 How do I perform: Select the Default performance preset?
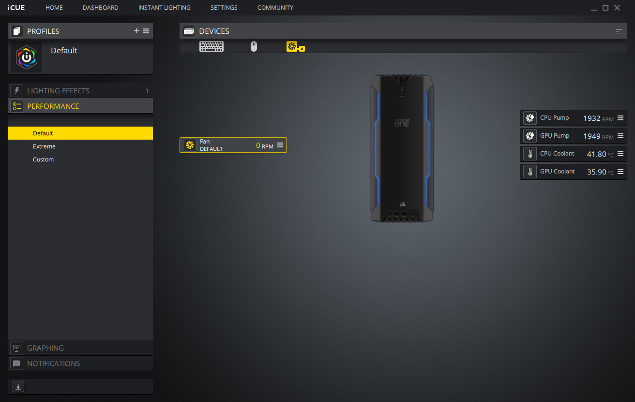point(80,133)
